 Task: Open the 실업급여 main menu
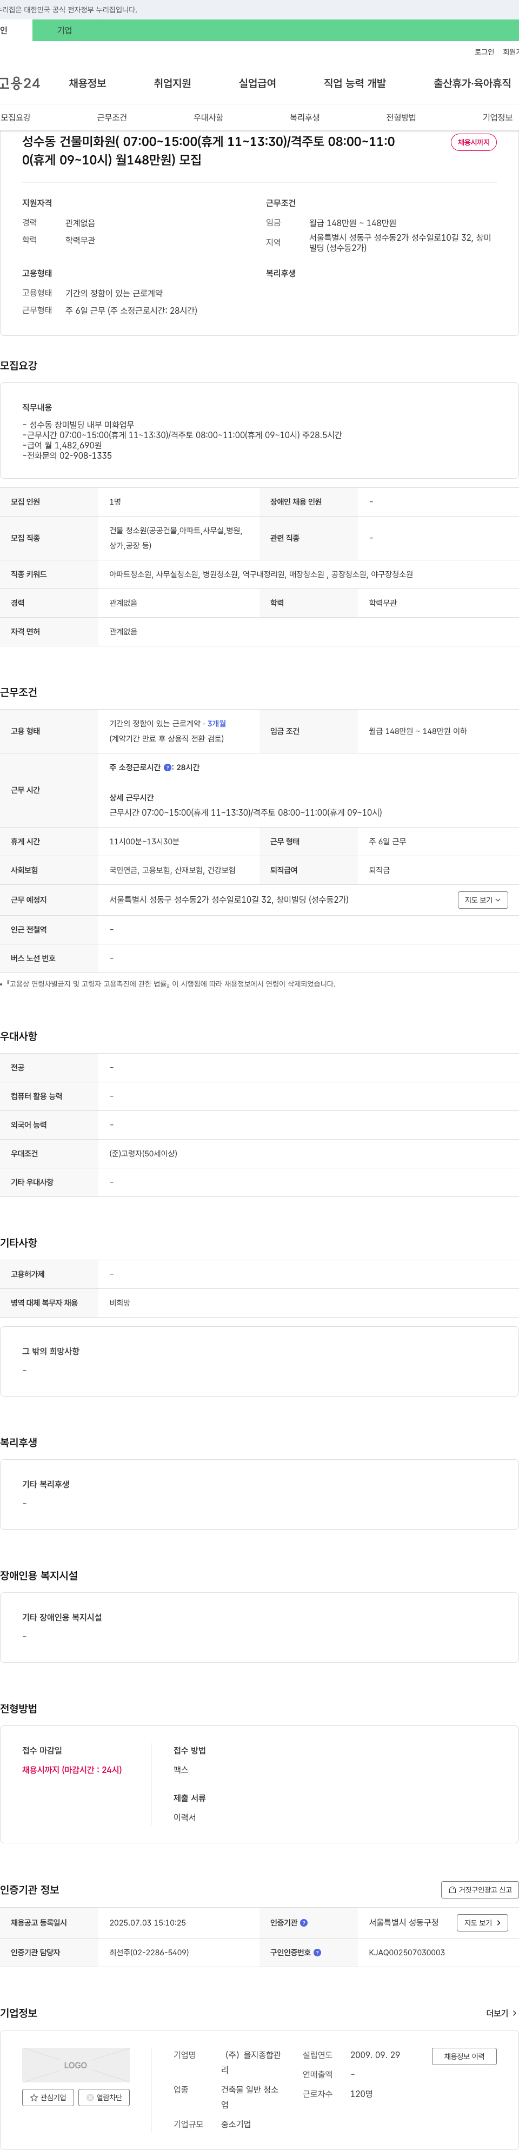pos(257,83)
